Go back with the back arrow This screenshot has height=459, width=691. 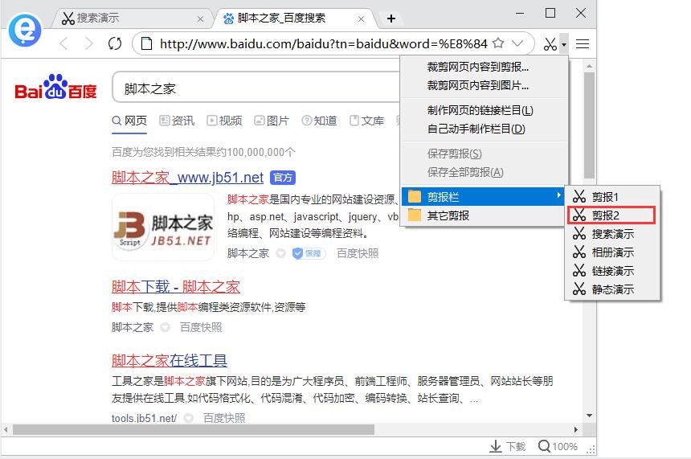pyautogui.click(x=64, y=43)
